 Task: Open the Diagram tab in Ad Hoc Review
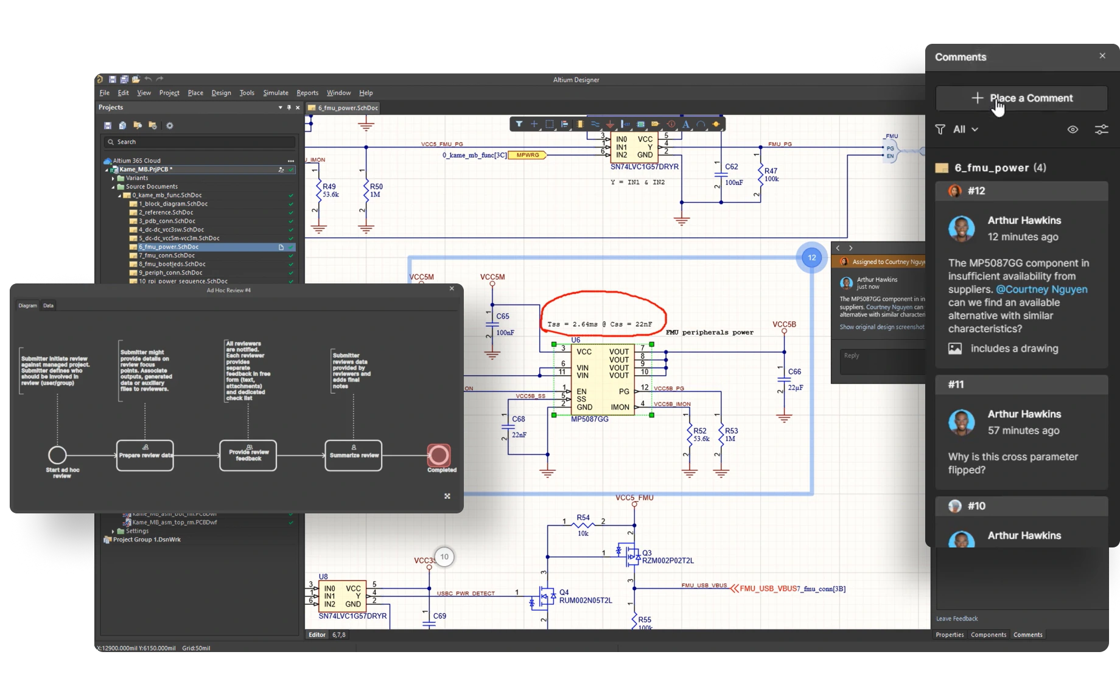pos(27,305)
